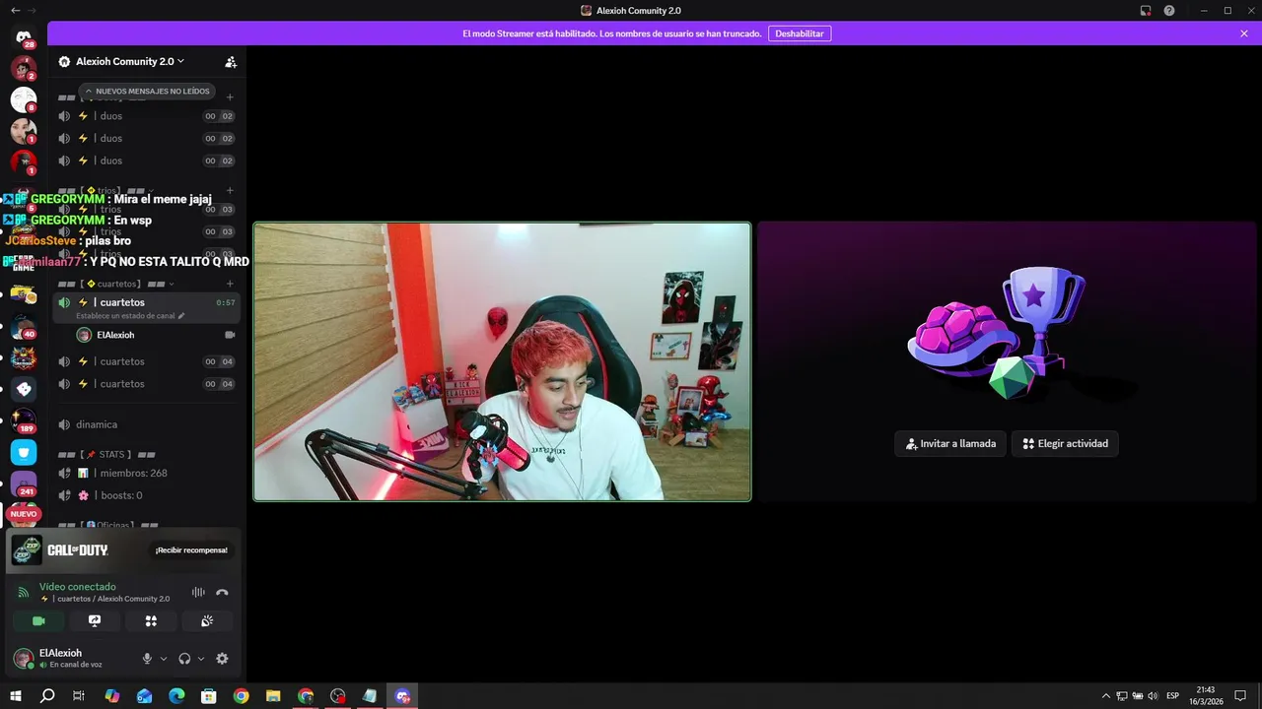This screenshot has height=709, width=1262.
Task: Open the help icon in title bar
Action: [1169, 11]
